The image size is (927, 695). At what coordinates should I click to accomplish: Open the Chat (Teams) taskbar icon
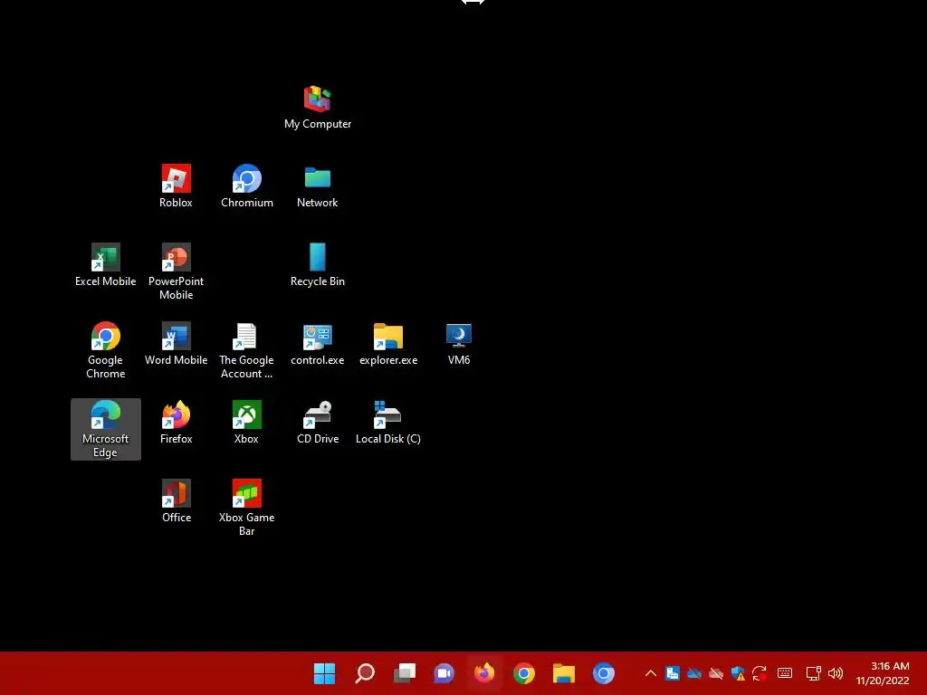(444, 673)
